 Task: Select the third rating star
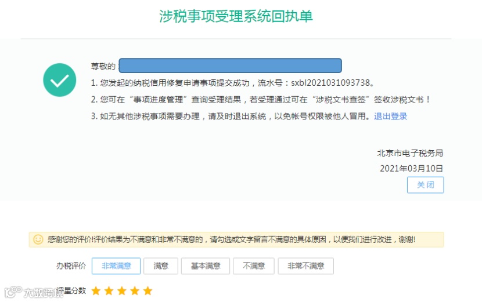pyautogui.click(x=122, y=290)
